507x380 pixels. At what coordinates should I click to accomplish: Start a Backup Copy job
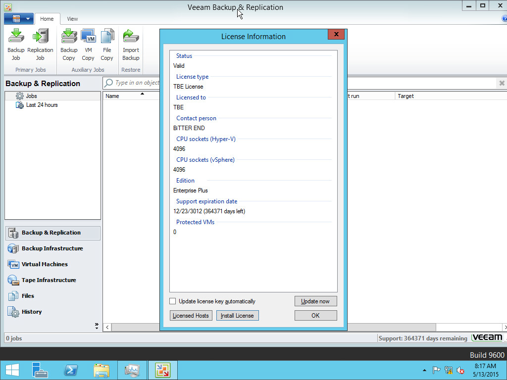[69, 45]
